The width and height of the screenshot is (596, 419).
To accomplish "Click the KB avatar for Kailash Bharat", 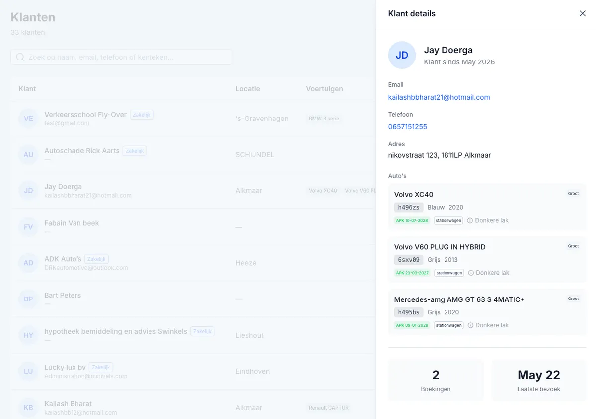I will 28,408.
